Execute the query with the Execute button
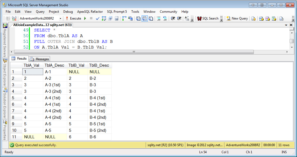Viewport: 297px width, 157px height. click(x=74, y=18)
